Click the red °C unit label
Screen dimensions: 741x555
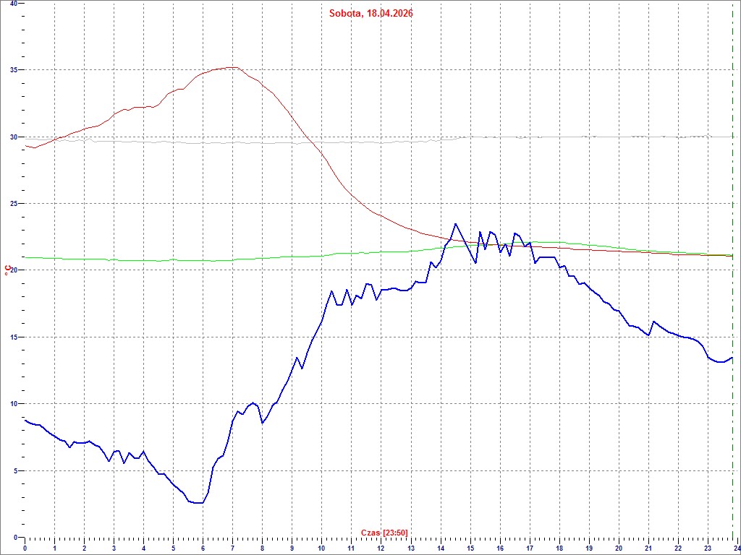click(x=8, y=270)
